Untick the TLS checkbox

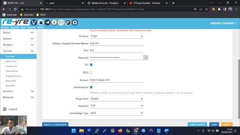click(x=91, y=65)
